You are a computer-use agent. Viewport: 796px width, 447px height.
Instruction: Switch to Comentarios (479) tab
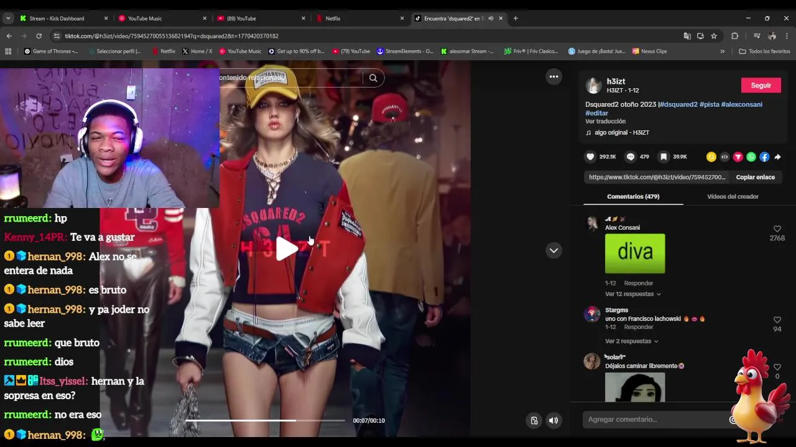tap(633, 196)
